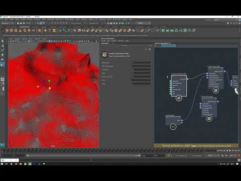Click the round icon under lower-right graph node
Screen dimensions: 241x181
209,119
